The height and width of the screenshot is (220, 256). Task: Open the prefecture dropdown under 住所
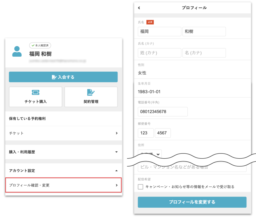pyautogui.click(x=150, y=154)
